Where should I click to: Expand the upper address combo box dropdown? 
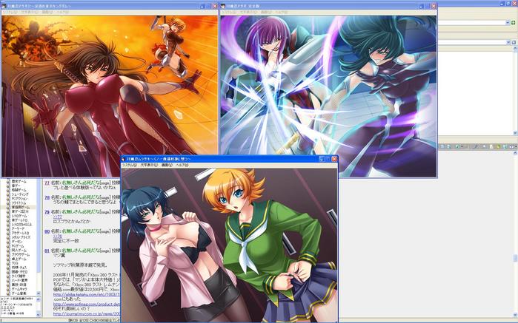pos(508,22)
